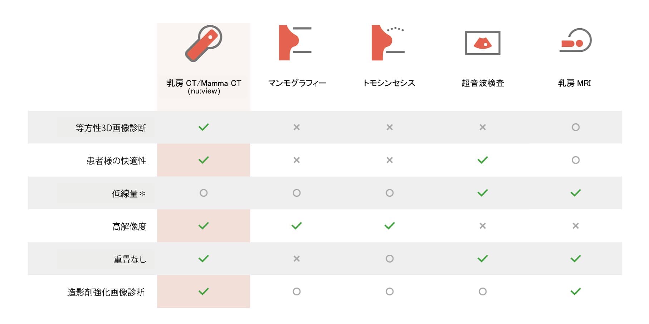649x324 pixels.
Task: Click the circle for トモシンセシス in 重畳なし row
Action: [390, 259]
